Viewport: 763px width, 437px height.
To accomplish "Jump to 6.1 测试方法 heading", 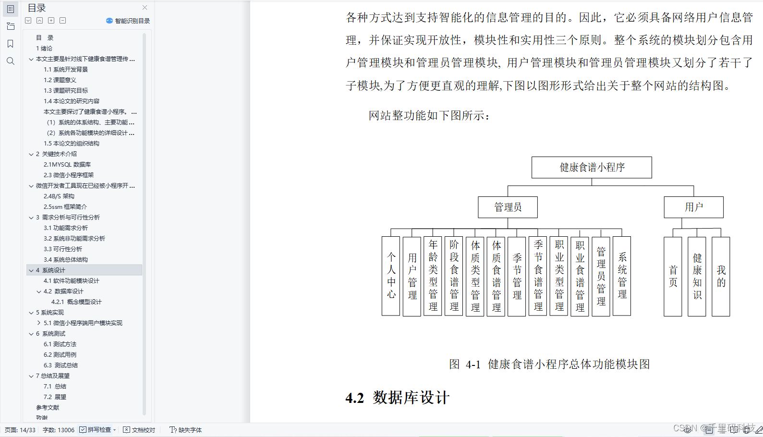I will (x=60, y=344).
